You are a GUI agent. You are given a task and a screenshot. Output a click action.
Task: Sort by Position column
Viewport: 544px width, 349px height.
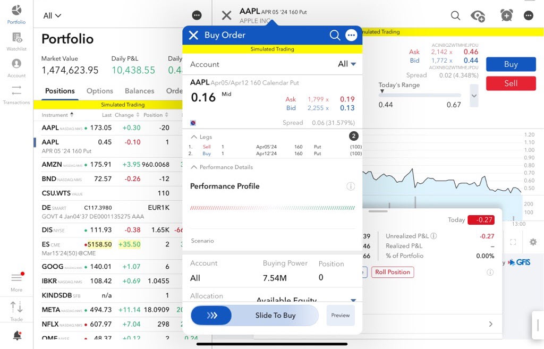[156, 115]
